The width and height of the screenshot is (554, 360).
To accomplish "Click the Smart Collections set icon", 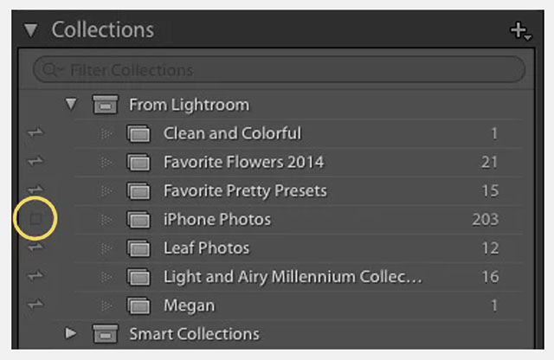I will (106, 333).
